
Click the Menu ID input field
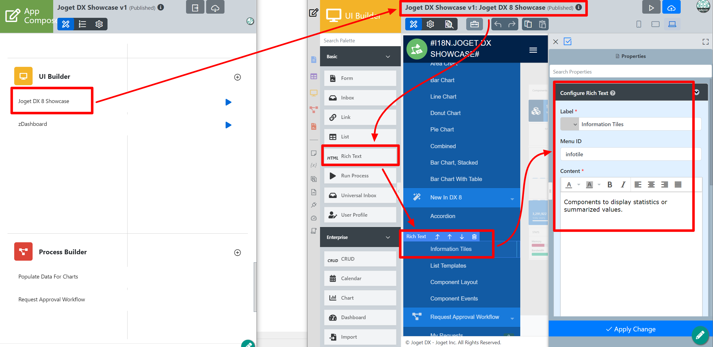(x=627, y=154)
